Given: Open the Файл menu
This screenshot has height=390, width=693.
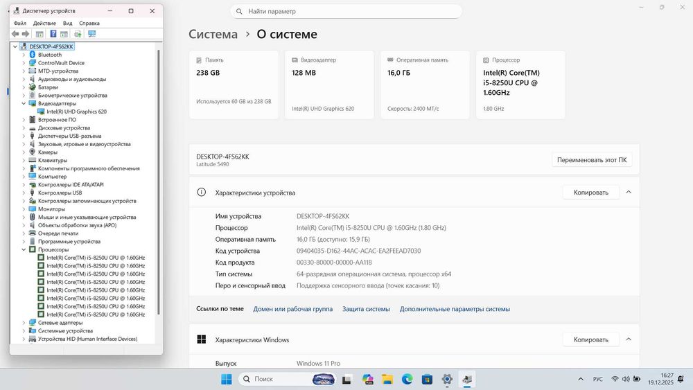Looking at the screenshot, I should 20,23.
